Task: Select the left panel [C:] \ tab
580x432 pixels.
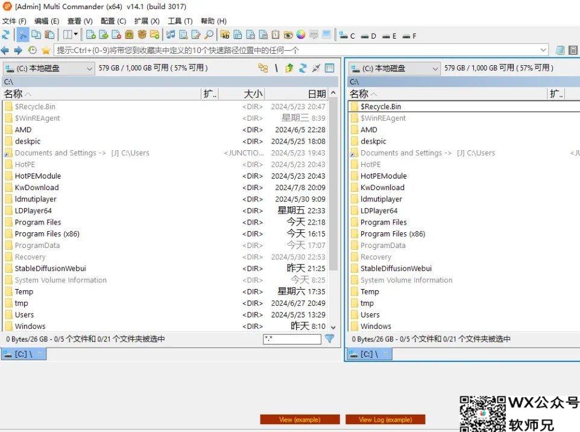Action: (24, 354)
